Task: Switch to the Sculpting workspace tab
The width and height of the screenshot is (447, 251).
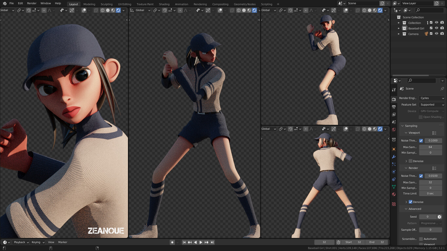Action: click(106, 4)
